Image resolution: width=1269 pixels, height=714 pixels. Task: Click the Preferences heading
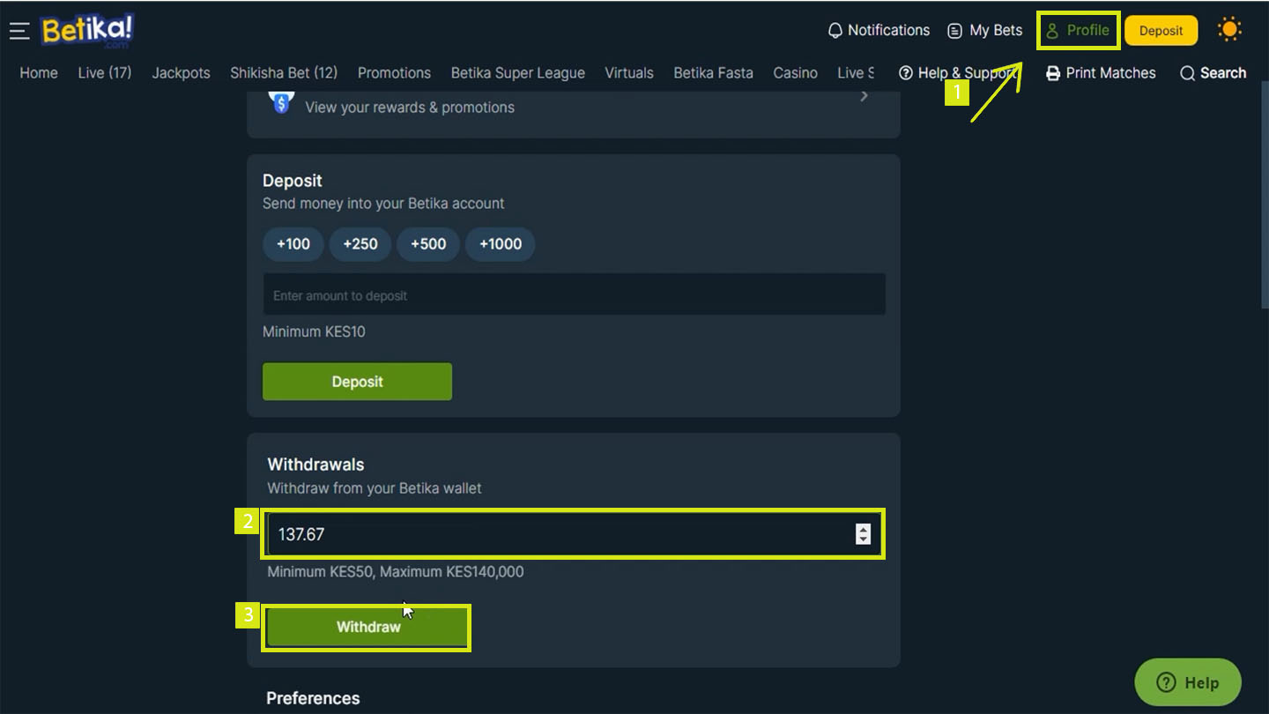point(313,698)
